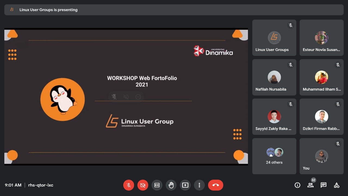Open meeting details info icon
Screen dimensions: 348x196
click(297, 185)
